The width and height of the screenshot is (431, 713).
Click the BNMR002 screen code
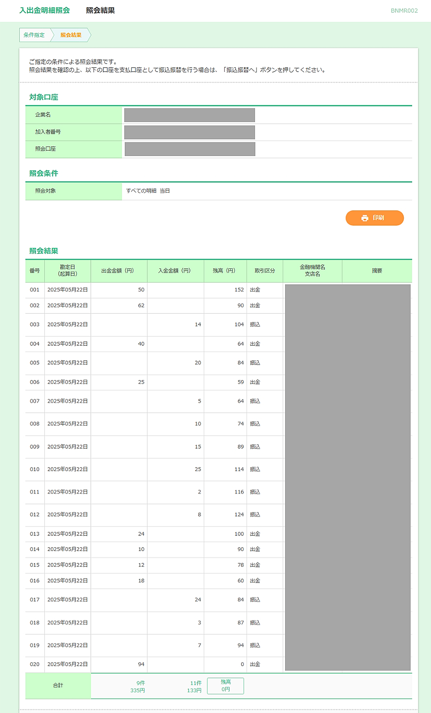404,10
